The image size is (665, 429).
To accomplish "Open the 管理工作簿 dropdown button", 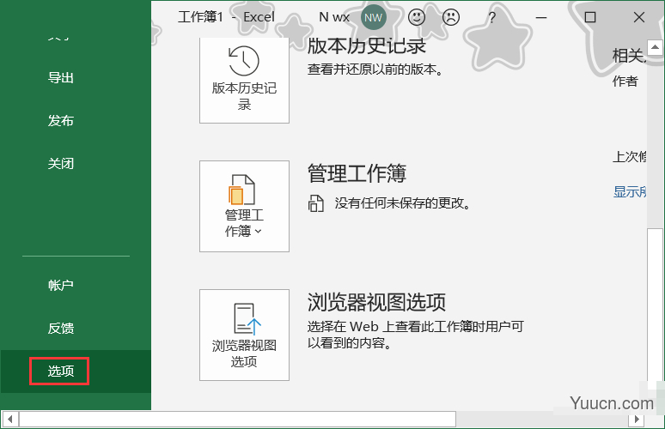I will point(244,206).
